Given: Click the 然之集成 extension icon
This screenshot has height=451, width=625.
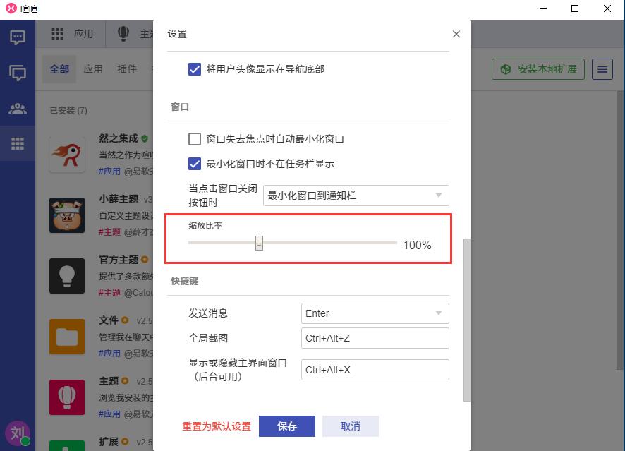Looking at the screenshot, I should coord(67,153).
